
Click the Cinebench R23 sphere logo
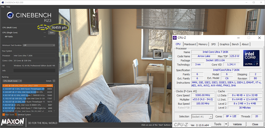(10, 15)
